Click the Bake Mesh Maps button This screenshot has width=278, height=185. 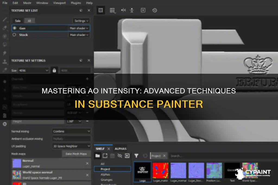point(76,154)
